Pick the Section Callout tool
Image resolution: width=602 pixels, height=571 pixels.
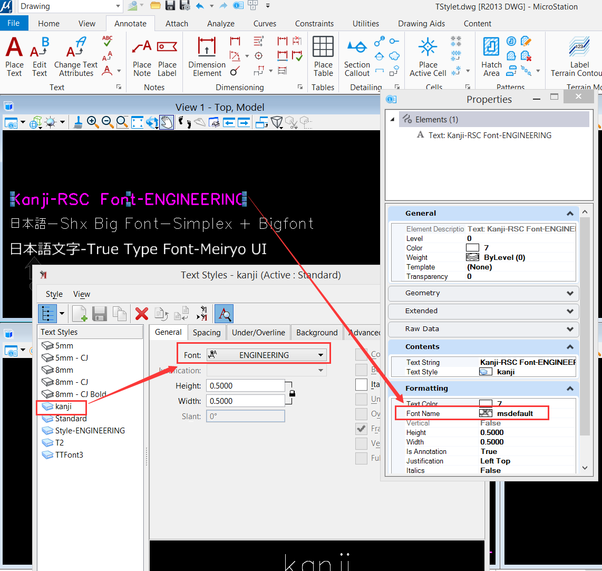point(357,56)
